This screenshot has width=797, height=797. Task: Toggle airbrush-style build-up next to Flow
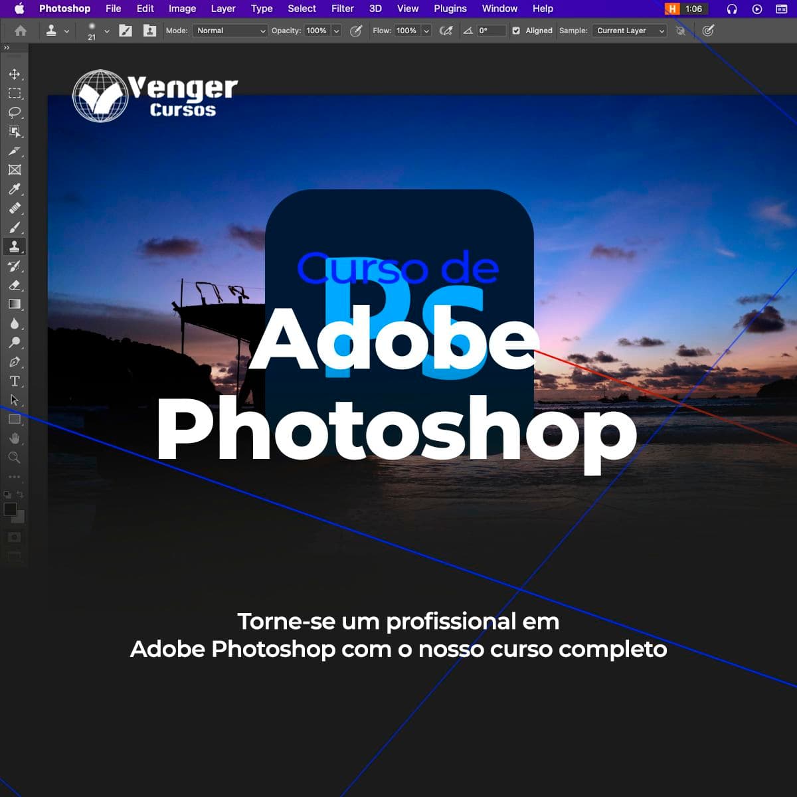(x=446, y=31)
